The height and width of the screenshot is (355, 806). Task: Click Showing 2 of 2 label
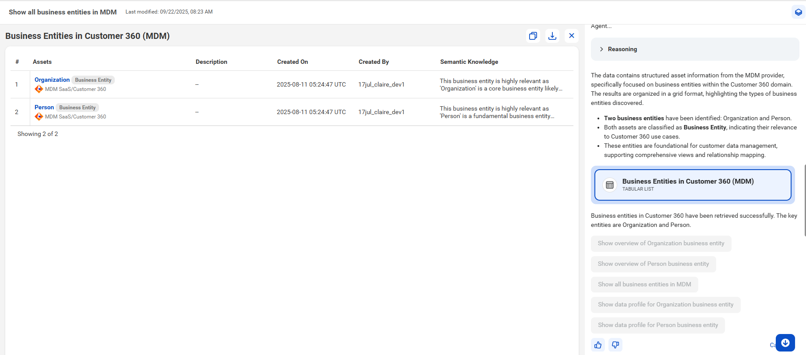38,134
